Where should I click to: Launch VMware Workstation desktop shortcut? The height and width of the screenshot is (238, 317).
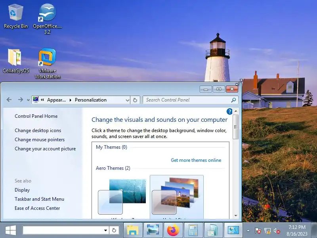click(x=47, y=63)
